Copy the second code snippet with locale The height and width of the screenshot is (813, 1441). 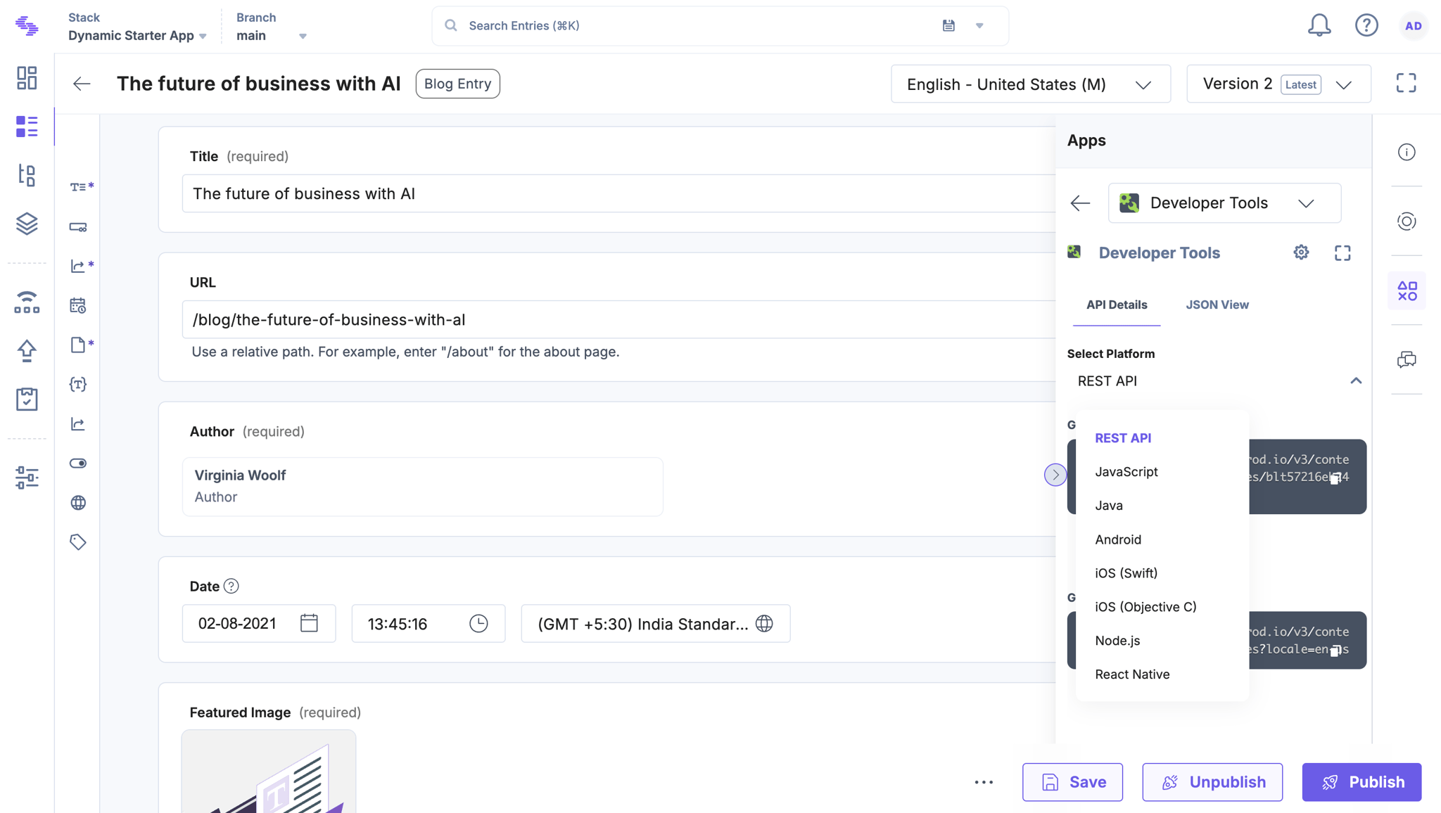click(1335, 651)
